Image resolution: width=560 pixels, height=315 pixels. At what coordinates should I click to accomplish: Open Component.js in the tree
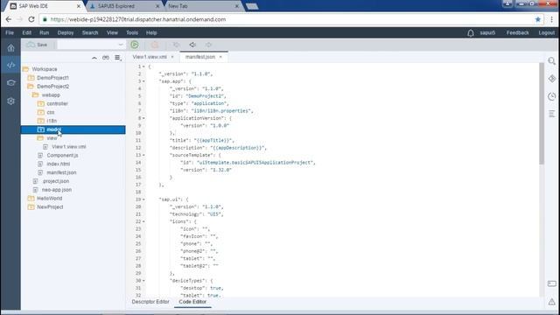tap(62, 156)
